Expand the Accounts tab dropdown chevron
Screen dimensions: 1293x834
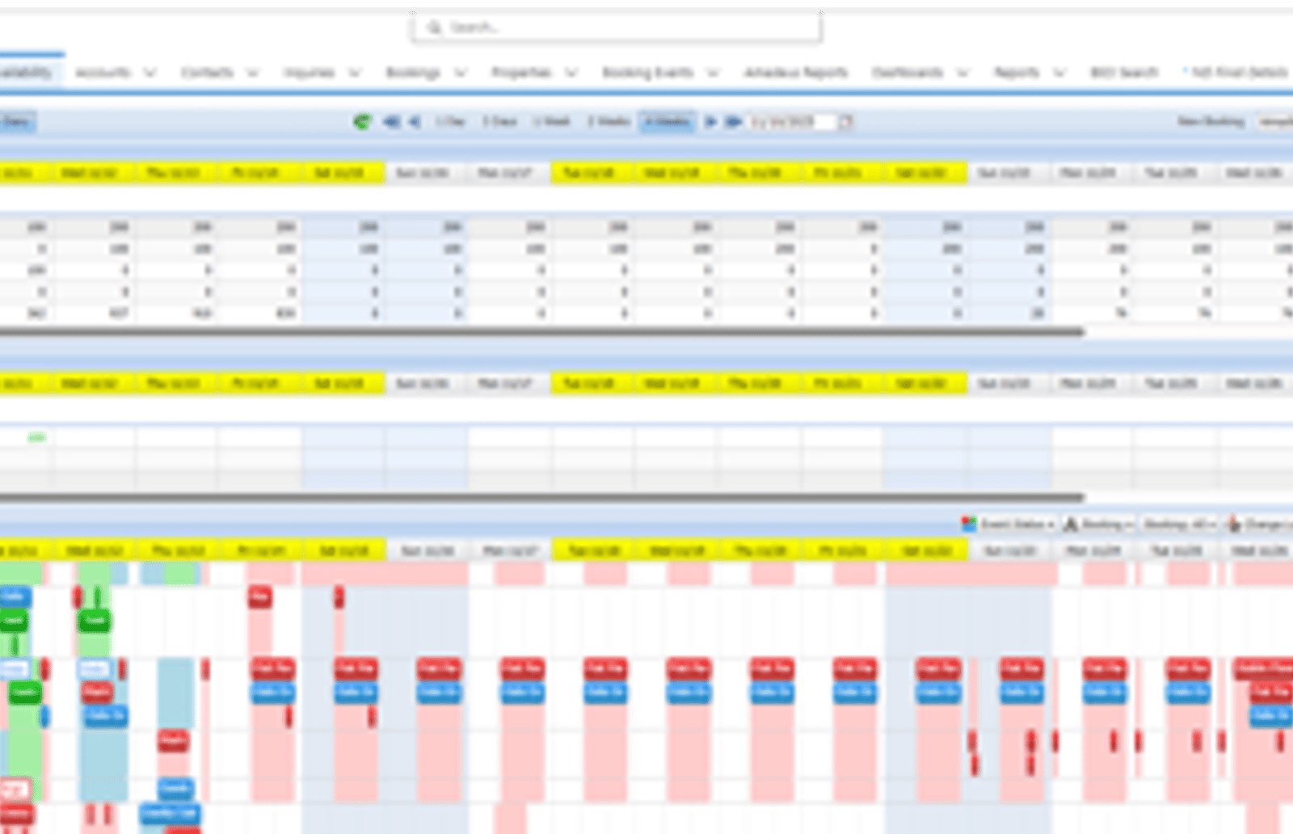point(150,73)
